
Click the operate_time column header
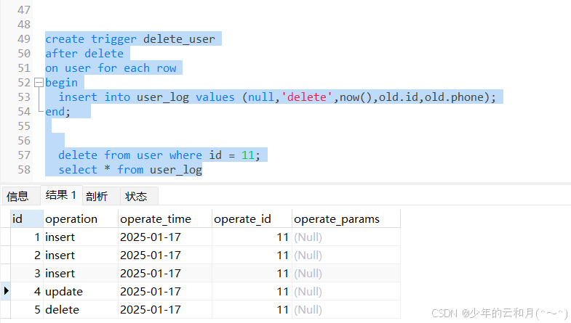click(x=165, y=218)
